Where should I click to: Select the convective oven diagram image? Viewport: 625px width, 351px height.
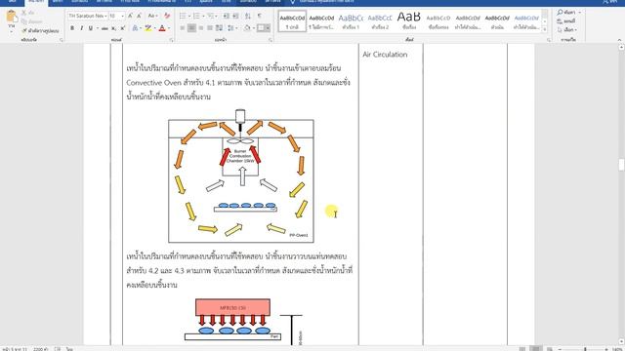click(x=241, y=175)
